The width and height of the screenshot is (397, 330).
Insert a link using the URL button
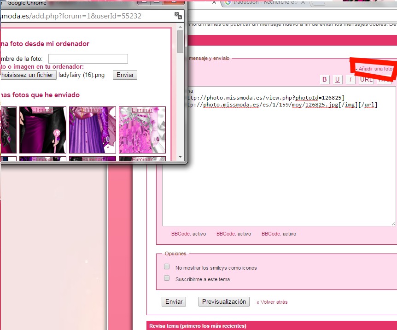coord(366,79)
